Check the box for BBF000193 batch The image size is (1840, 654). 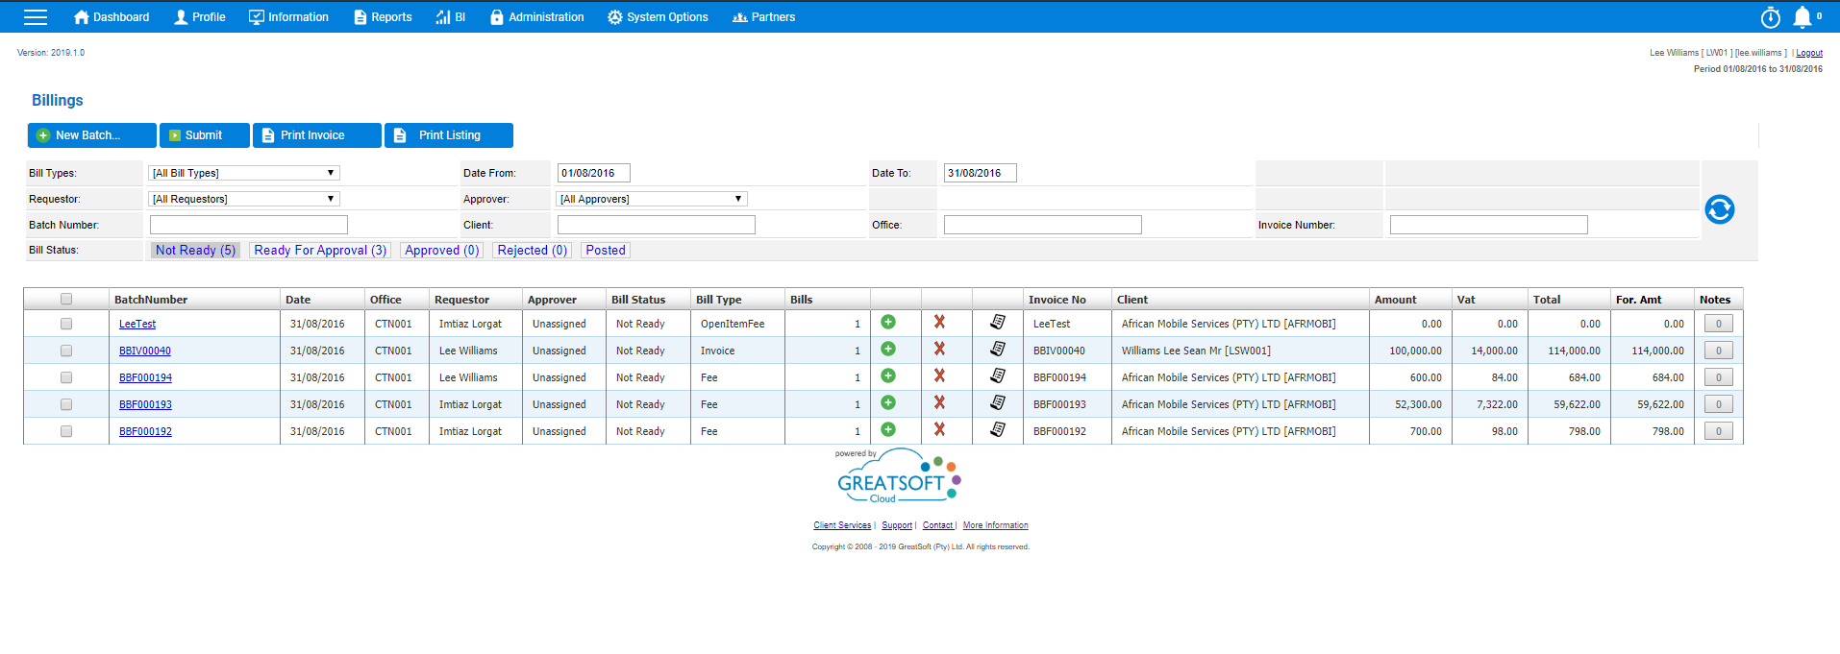pos(66,404)
